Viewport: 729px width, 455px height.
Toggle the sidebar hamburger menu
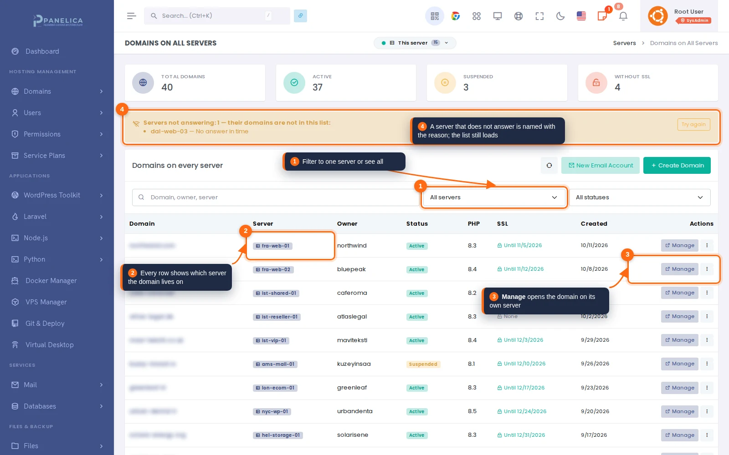[132, 16]
